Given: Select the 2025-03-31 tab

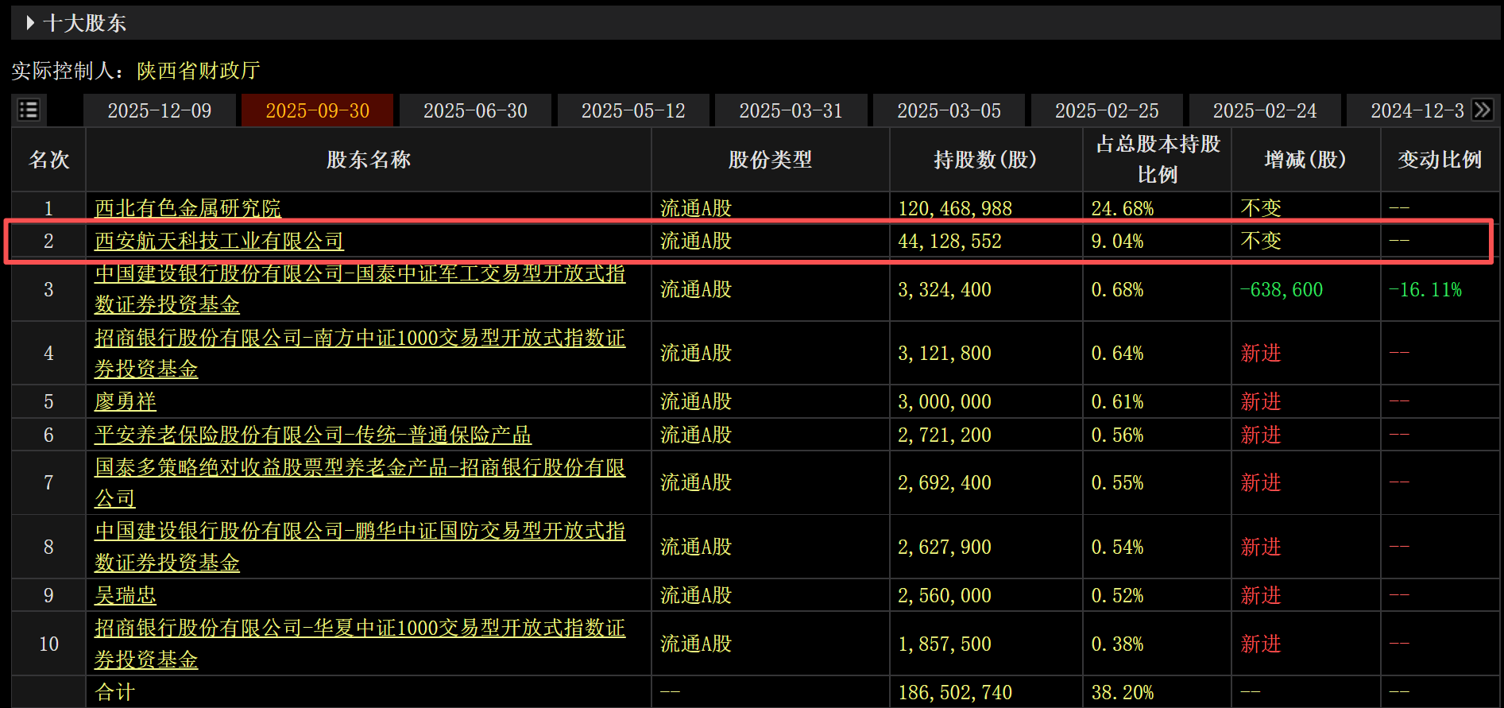Looking at the screenshot, I should point(791,110).
